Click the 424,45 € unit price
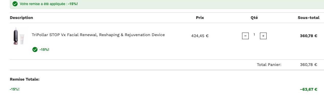 coord(200,36)
